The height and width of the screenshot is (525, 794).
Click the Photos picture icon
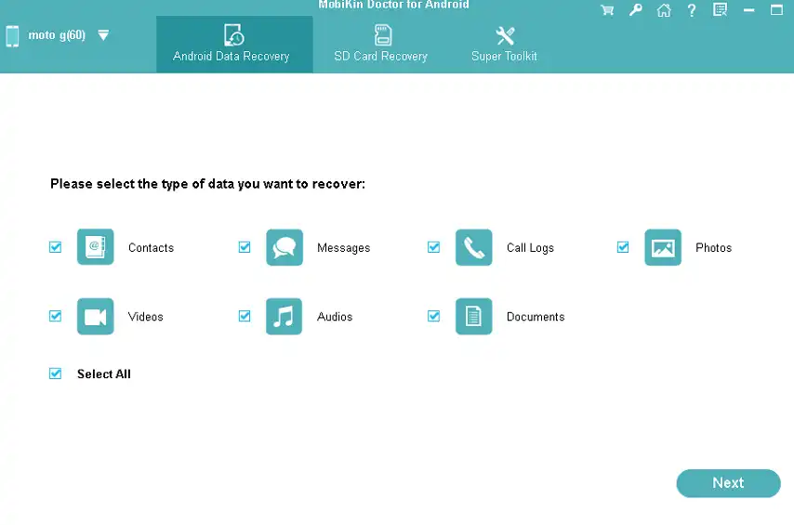663,247
